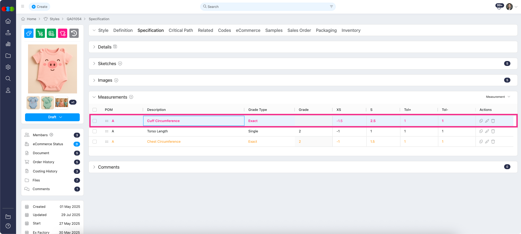This screenshot has width=521, height=234.
Task: Open the notifications bell with 99+ badge
Action: click(499, 7)
